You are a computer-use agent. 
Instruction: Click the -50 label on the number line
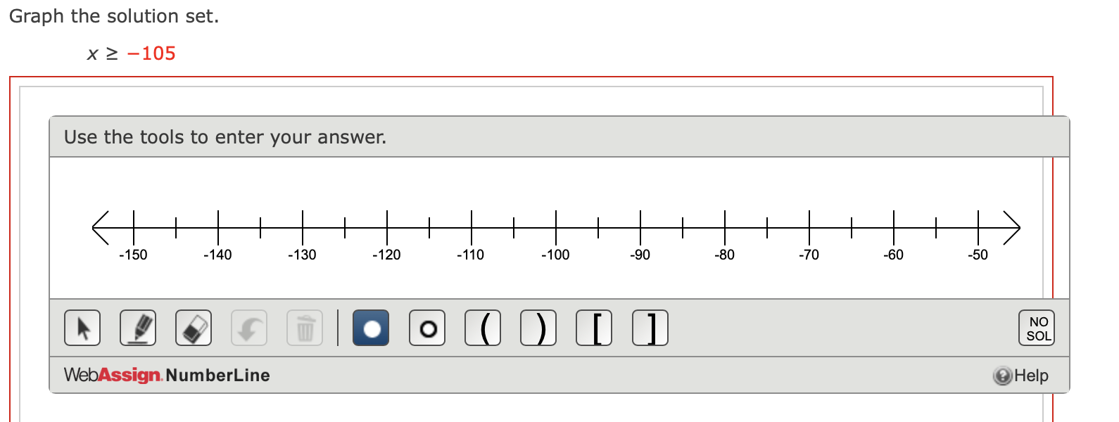978,255
